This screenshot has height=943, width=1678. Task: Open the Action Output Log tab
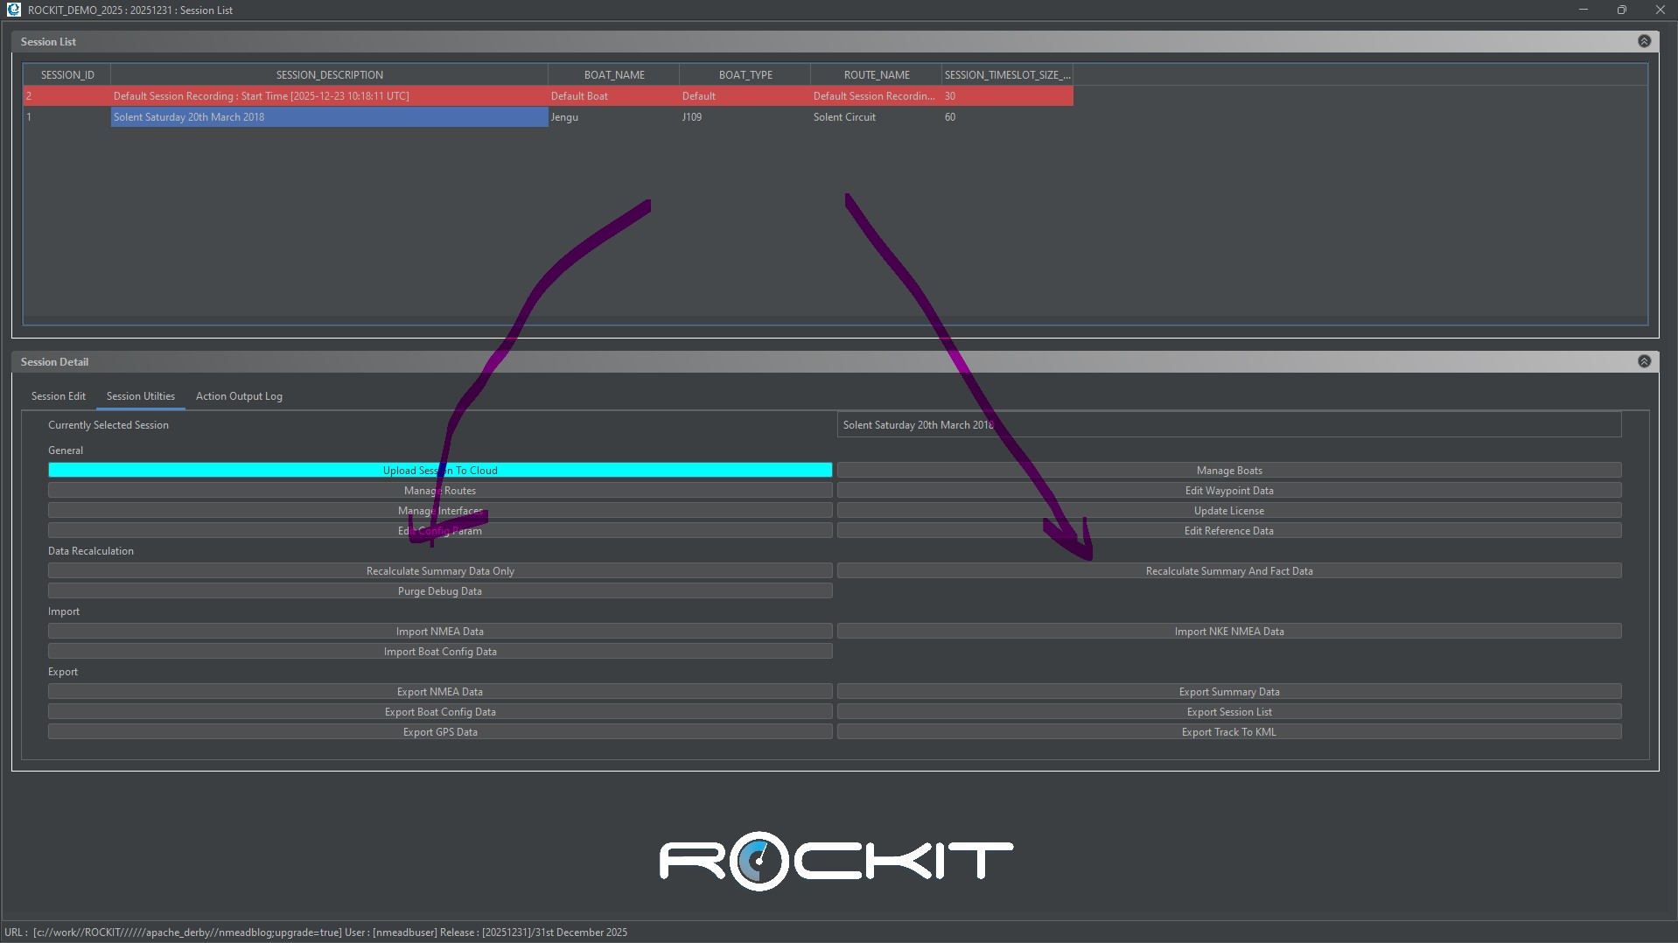pyautogui.click(x=239, y=396)
